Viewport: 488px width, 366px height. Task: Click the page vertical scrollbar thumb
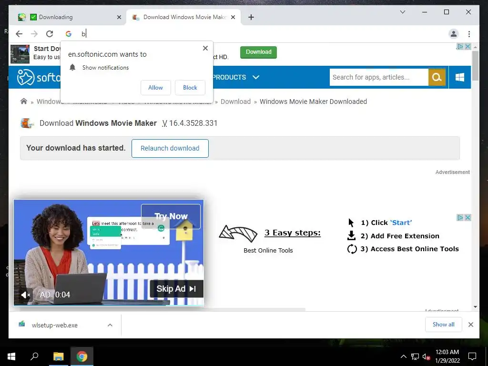pyautogui.click(x=475, y=65)
